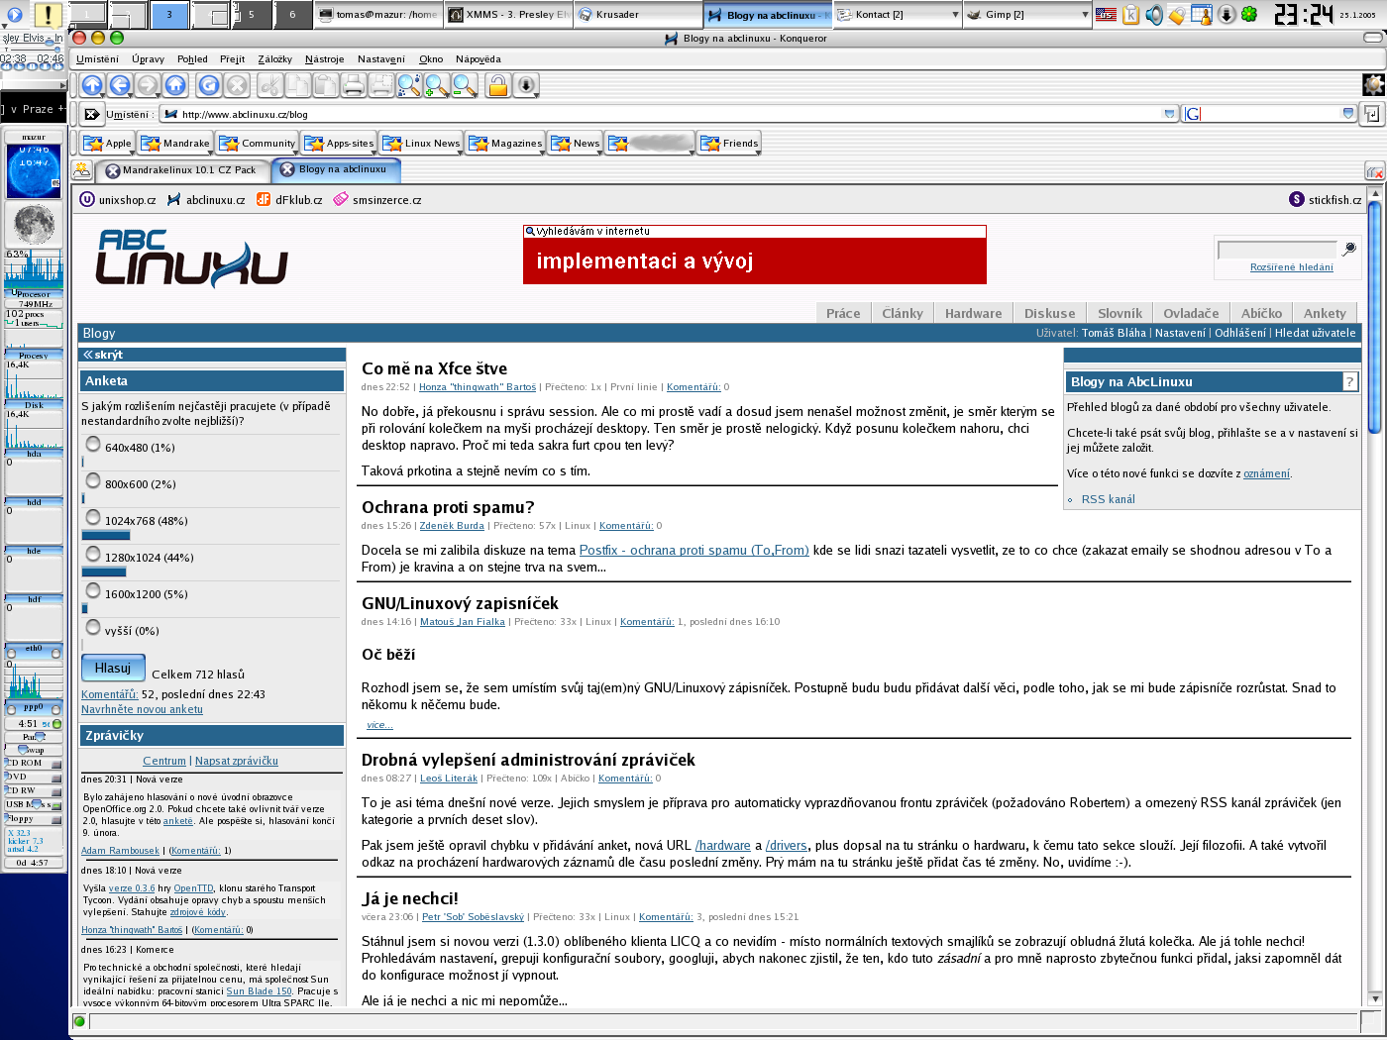Switch to the Hardware site tab
Image resolution: width=1387 pixels, height=1040 pixels.
click(973, 313)
